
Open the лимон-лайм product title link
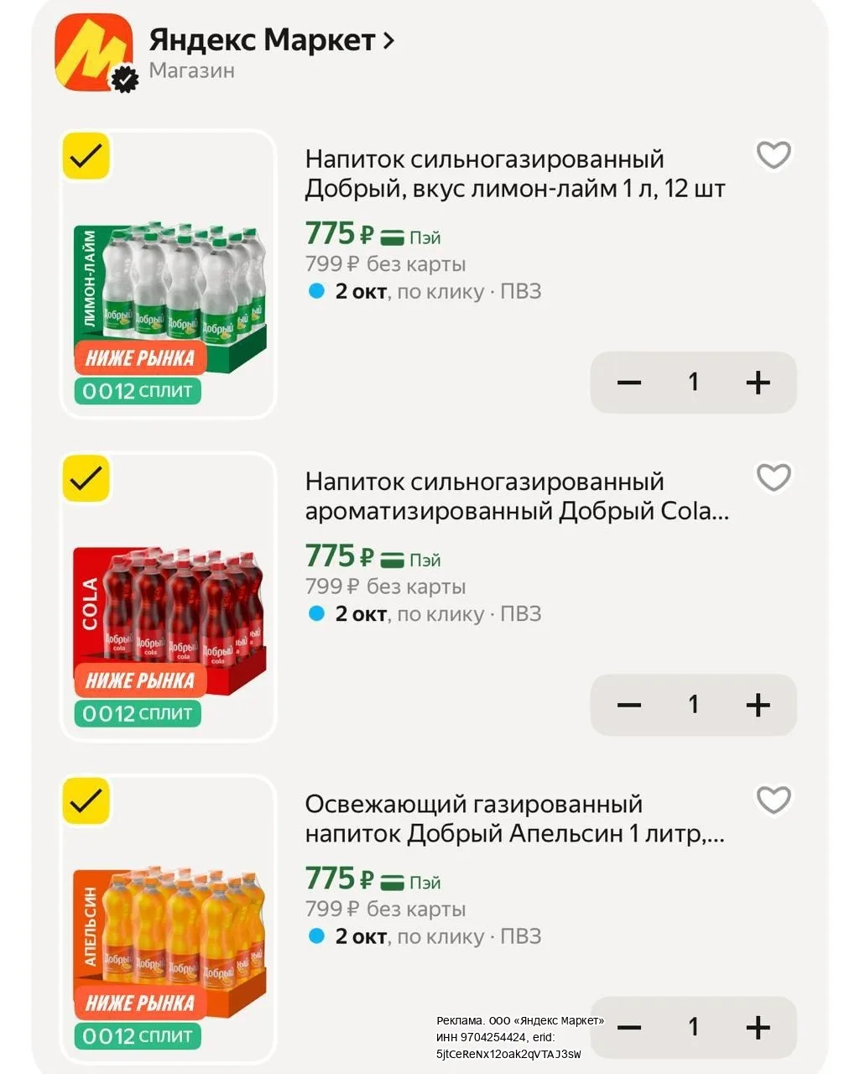tap(514, 174)
